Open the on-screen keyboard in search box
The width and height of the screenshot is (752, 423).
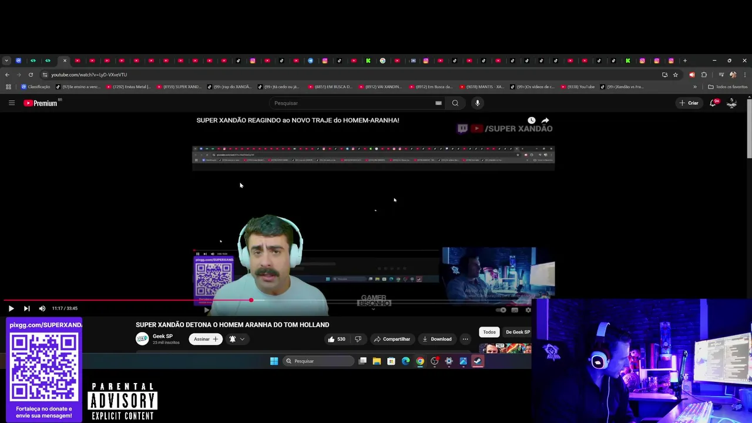(x=438, y=103)
